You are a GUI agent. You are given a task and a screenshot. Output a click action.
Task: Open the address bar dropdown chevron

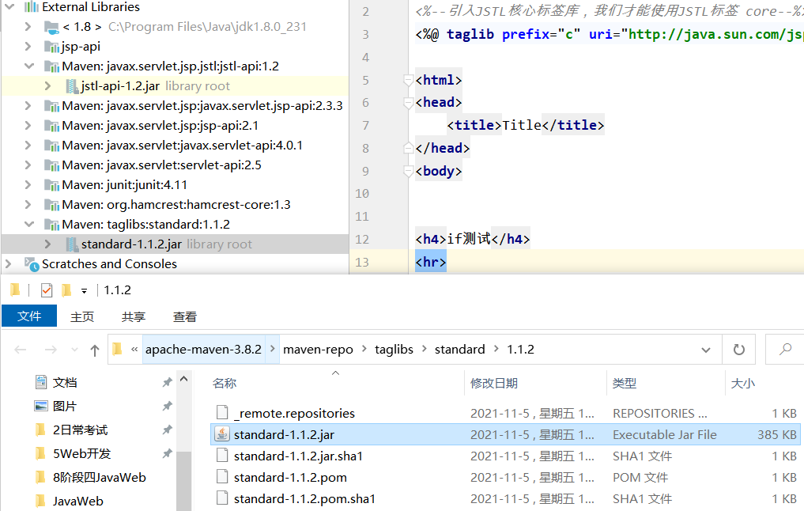coord(705,348)
